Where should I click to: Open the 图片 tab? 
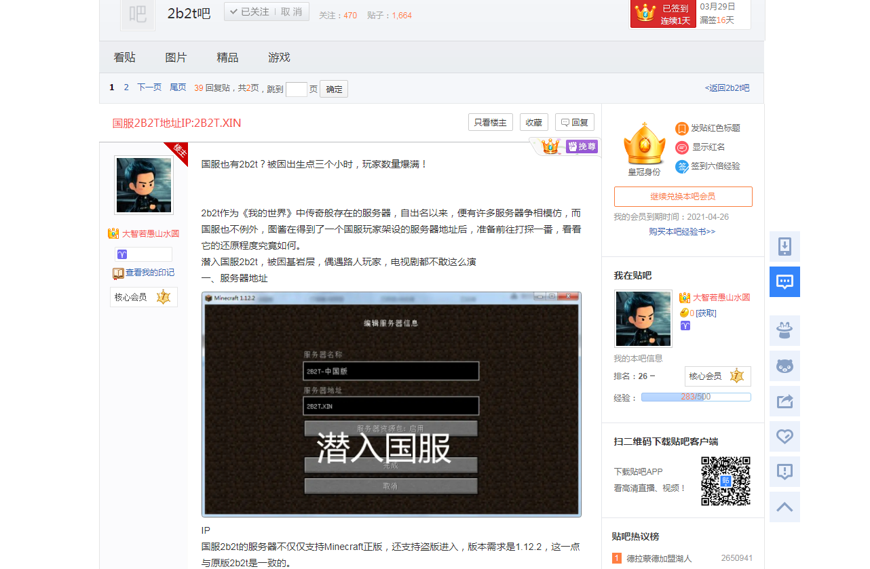[176, 58]
